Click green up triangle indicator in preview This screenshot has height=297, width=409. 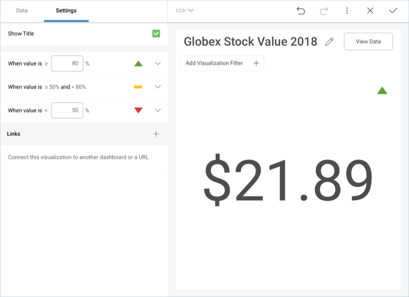[x=382, y=91]
